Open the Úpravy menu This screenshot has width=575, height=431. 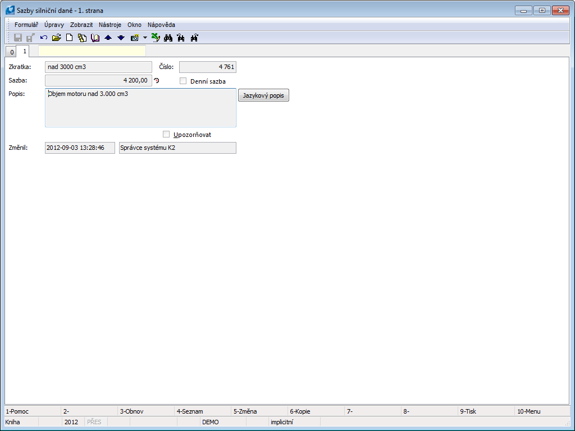[54, 25]
